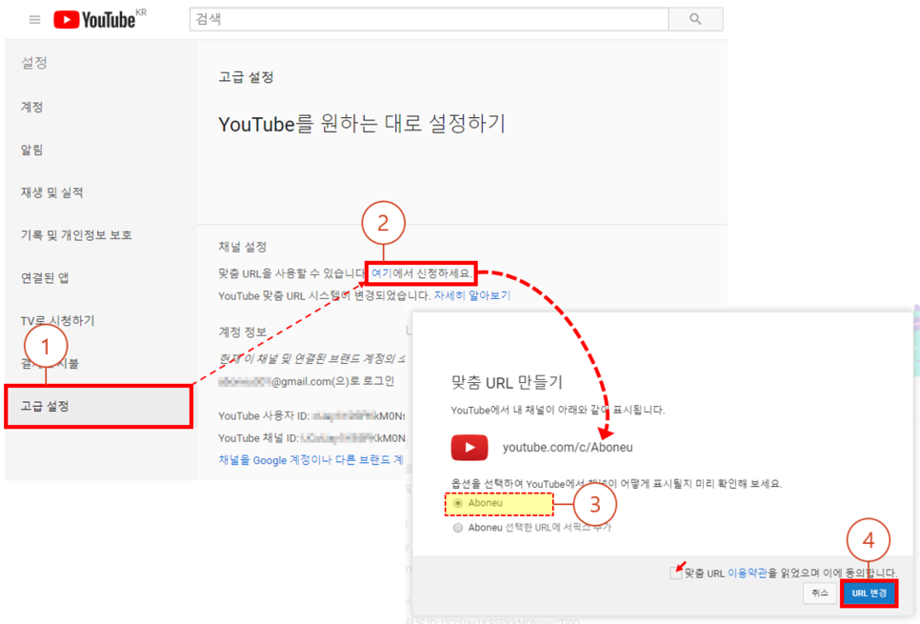Viewport: 920px width, 624px height.
Task: Open the hamburger guide menu
Action: [34, 20]
